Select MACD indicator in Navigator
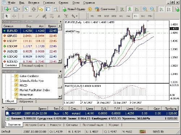 pyautogui.click(x=24, y=85)
